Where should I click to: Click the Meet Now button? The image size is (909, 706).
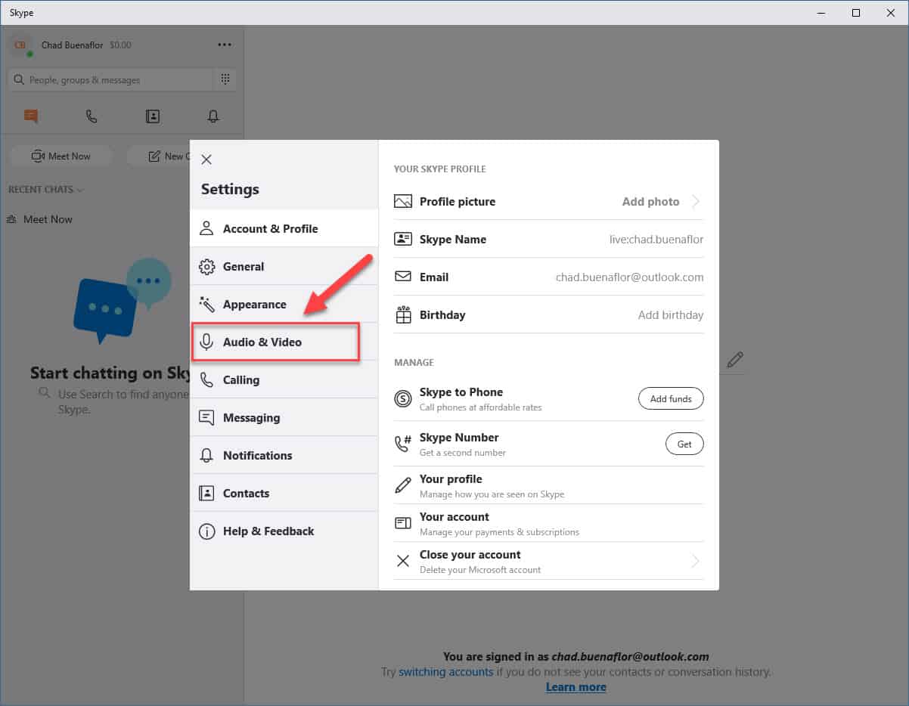point(60,156)
